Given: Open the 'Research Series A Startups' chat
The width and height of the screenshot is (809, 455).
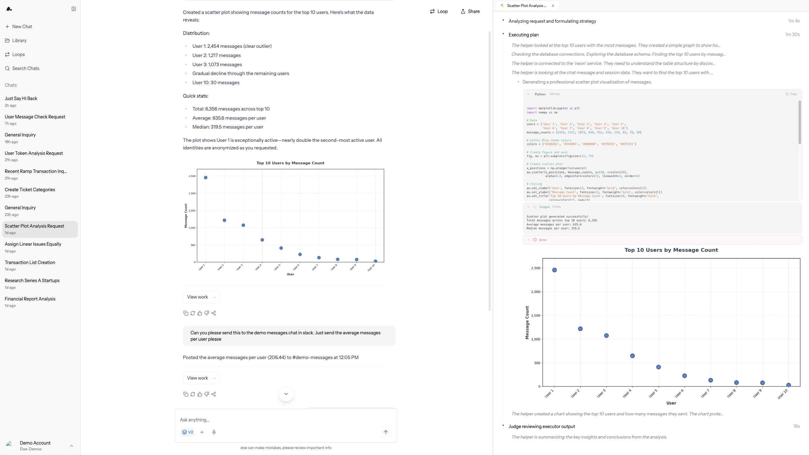Looking at the screenshot, I should click(40, 284).
